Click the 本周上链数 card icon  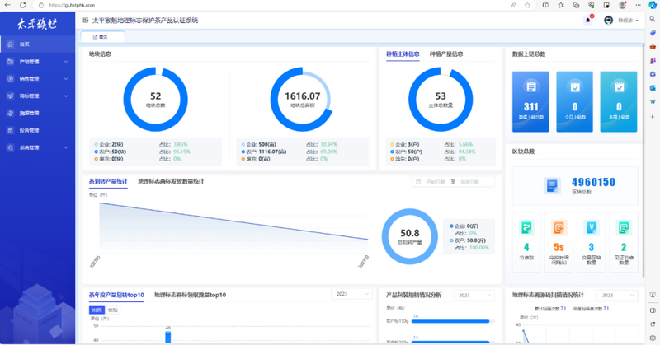tap(618, 86)
